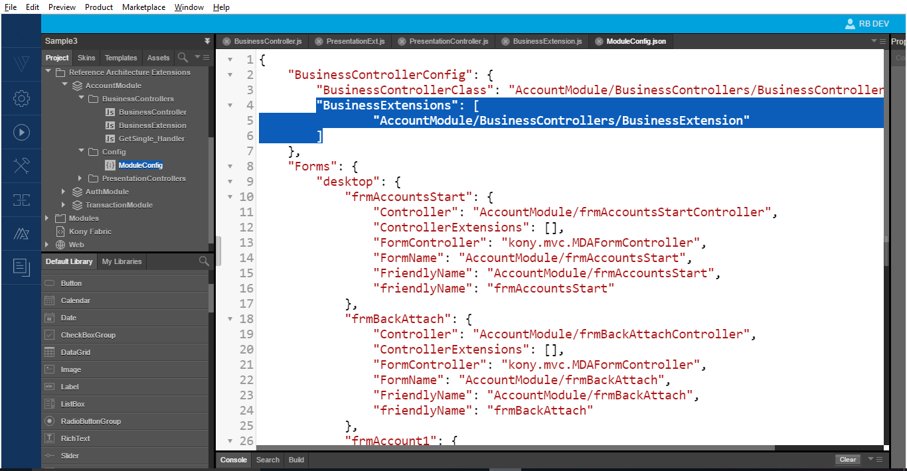Switch to the Search tab in the bottom panel
This screenshot has height=471, width=907.
[268, 460]
